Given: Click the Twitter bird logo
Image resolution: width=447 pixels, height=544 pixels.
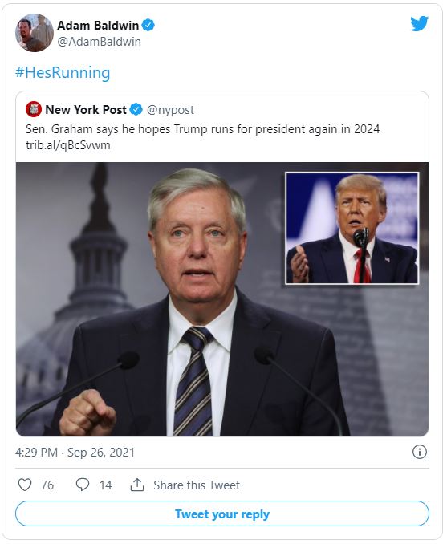Looking at the screenshot, I should (419, 23).
